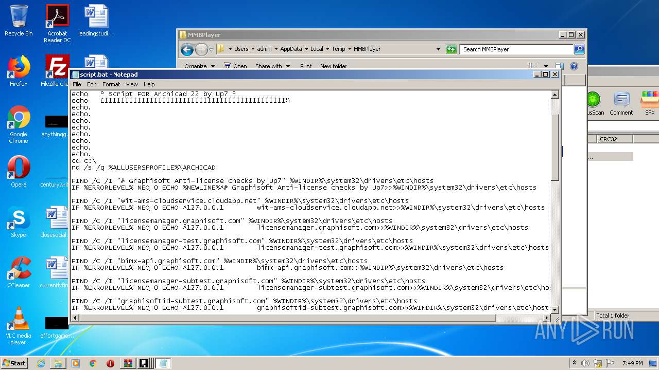Open recent pages dropdown next to Forward button
Viewport: 659px width, 370px height.
click(x=211, y=49)
